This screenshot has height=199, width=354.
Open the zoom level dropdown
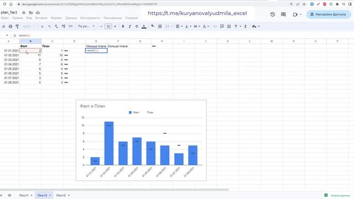pyautogui.click(x=29, y=27)
